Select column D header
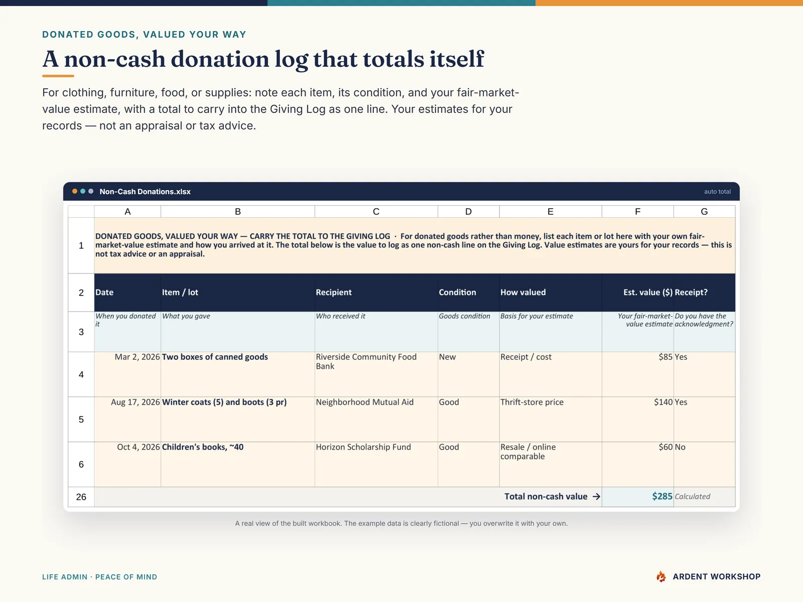The image size is (803, 602). point(469,212)
